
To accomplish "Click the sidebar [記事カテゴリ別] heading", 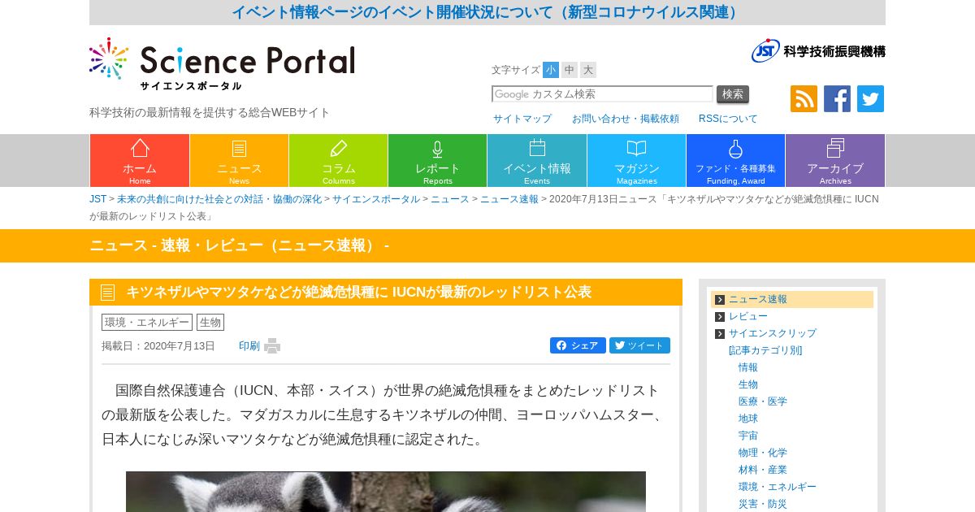I will pyautogui.click(x=765, y=350).
